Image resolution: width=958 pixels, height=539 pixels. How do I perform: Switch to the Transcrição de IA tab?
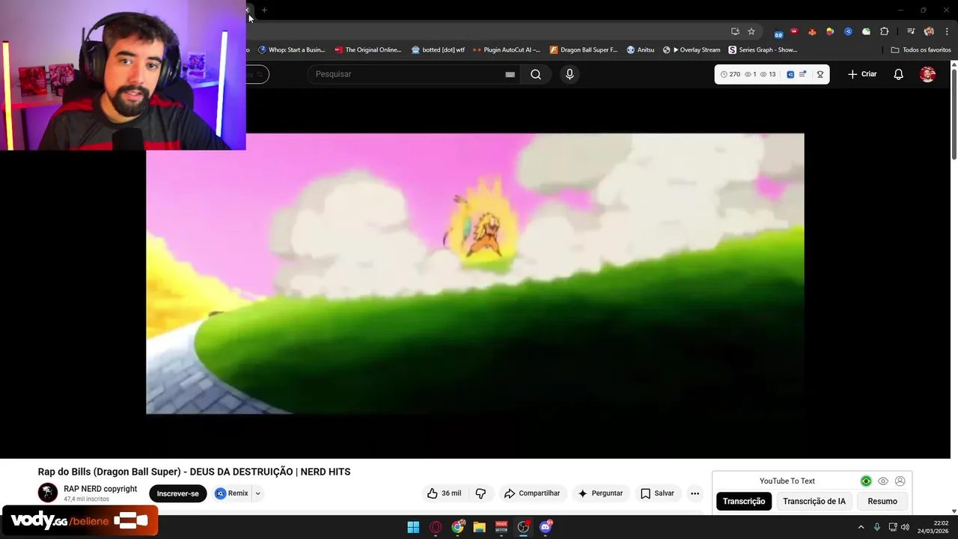point(814,502)
